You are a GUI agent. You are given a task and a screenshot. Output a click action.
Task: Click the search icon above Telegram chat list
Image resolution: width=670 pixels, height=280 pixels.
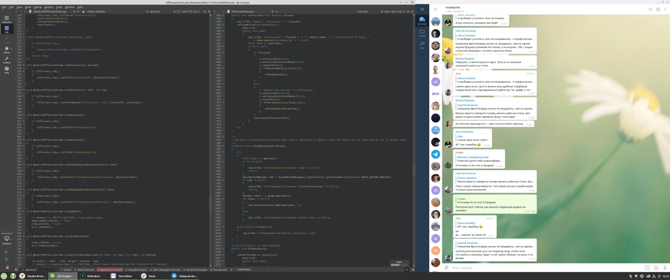tap(435, 9)
